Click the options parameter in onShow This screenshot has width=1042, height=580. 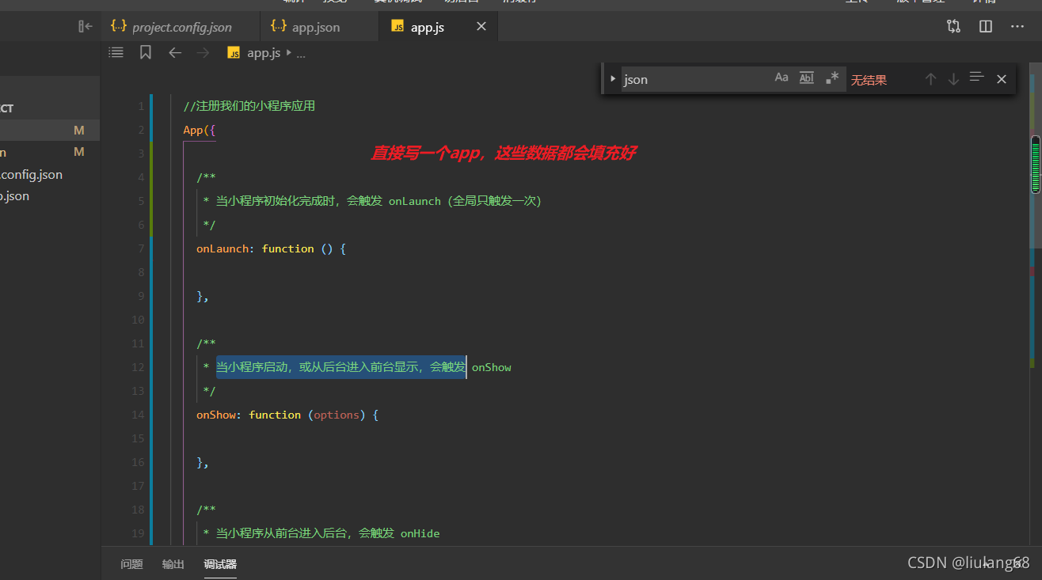pyautogui.click(x=337, y=415)
